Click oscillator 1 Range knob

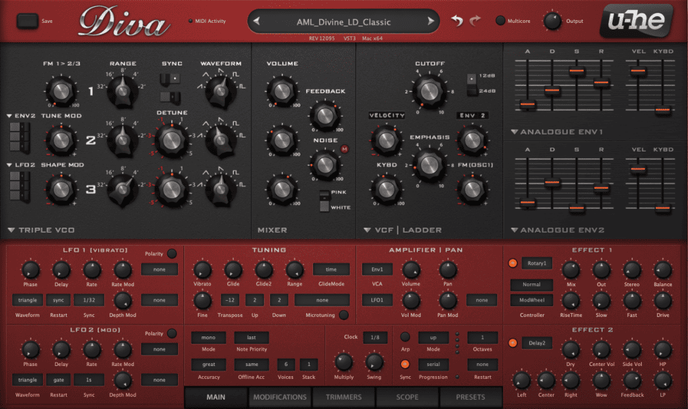122,91
